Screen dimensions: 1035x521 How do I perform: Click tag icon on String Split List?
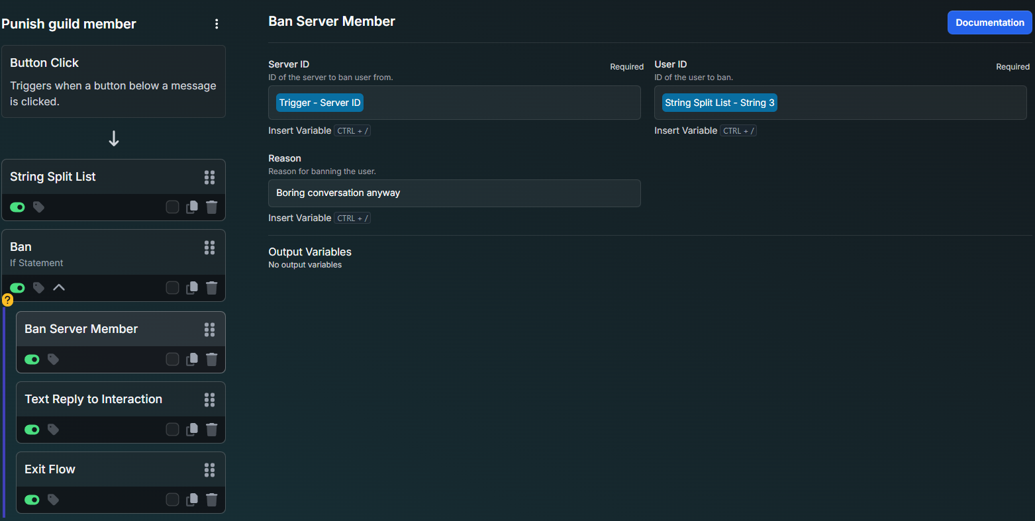click(x=39, y=207)
